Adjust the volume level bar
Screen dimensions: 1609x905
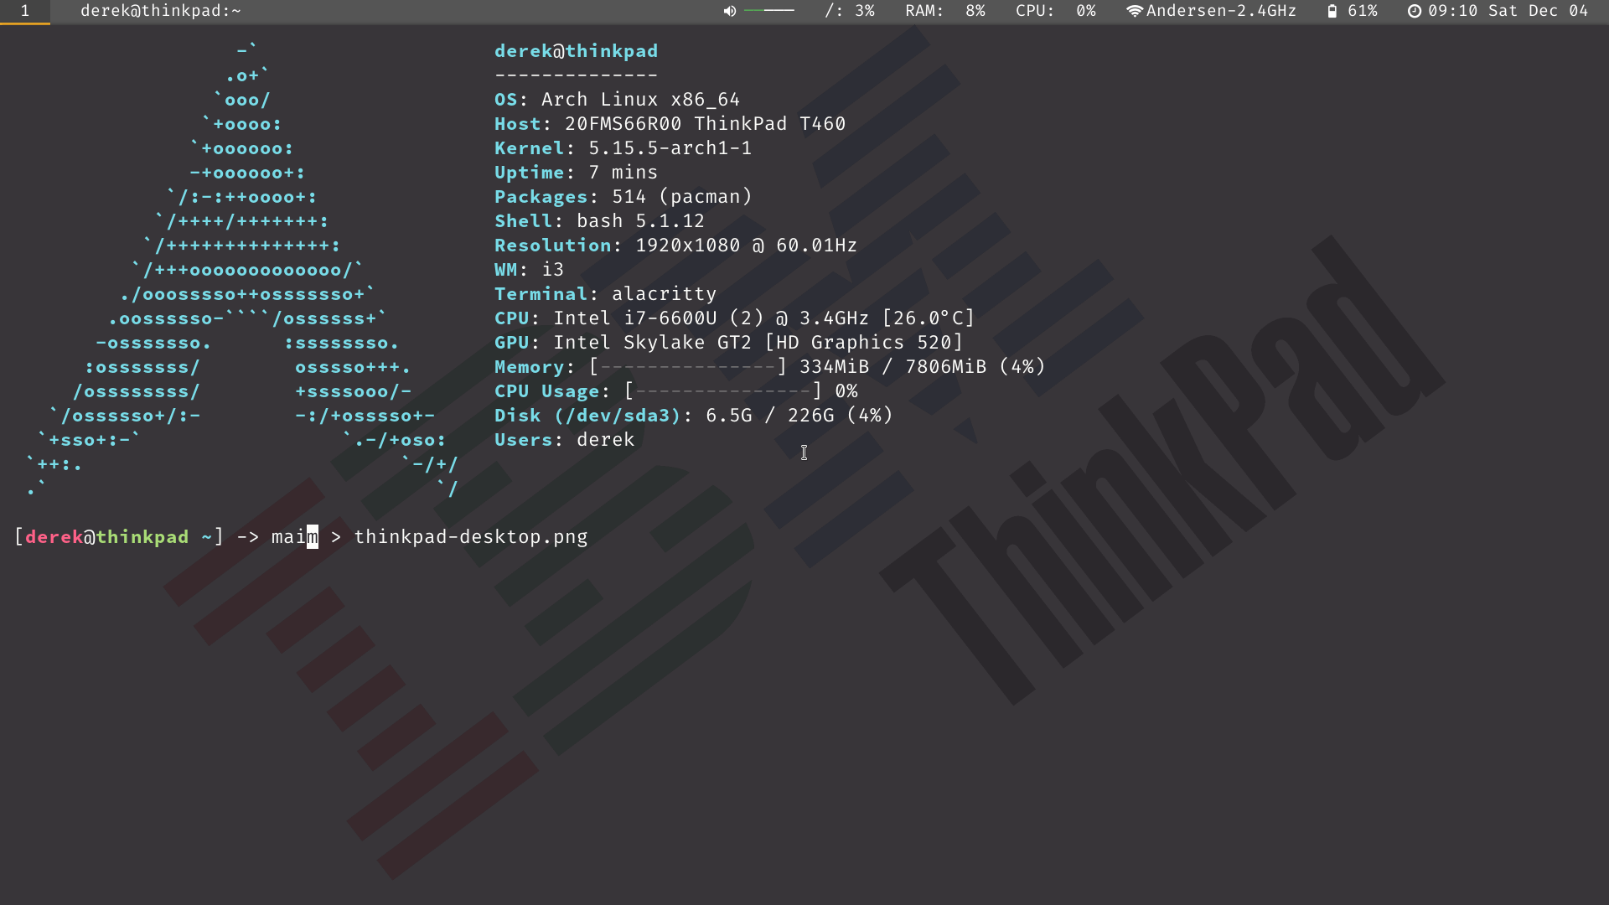768,11
